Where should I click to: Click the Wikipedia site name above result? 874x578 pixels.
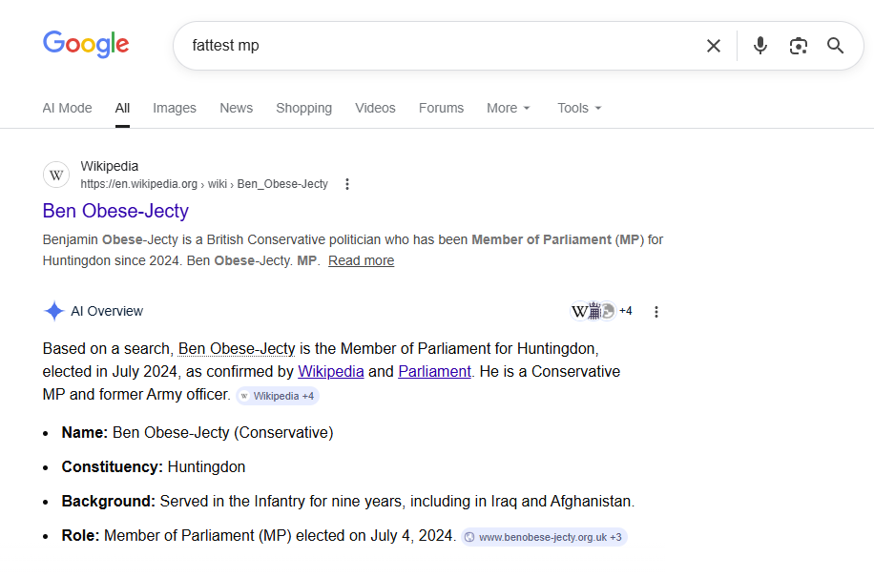[x=109, y=166]
